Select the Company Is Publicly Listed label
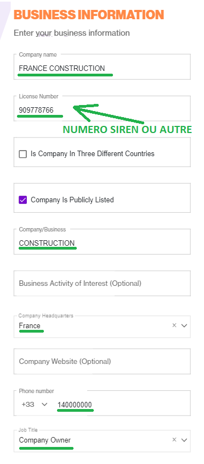Viewport: 204px width, 464px height. coord(72,200)
